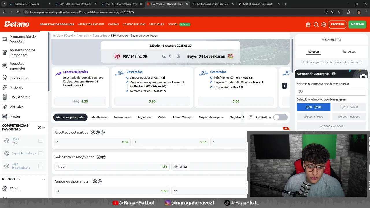Open Apuestas en Vivo in top menu

[x=91, y=24]
